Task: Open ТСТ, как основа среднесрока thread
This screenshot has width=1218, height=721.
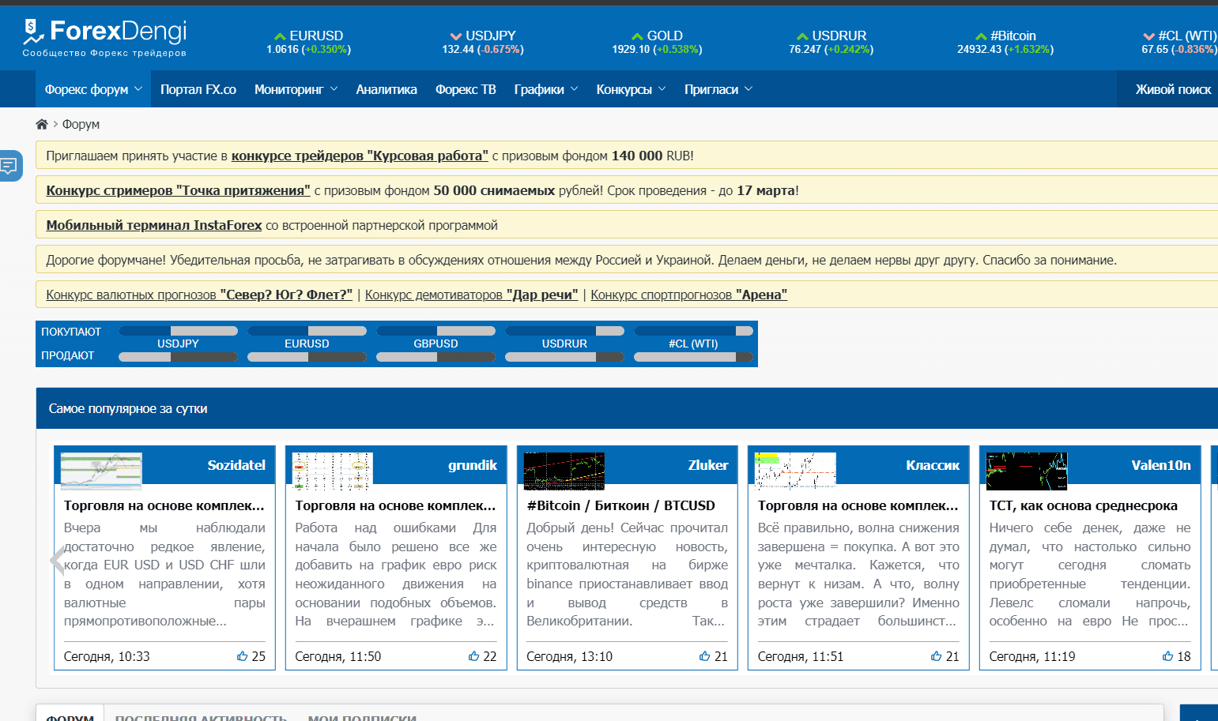Action: click(1084, 505)
